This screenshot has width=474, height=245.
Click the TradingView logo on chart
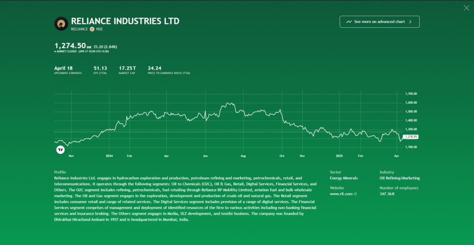pos(61,150)
